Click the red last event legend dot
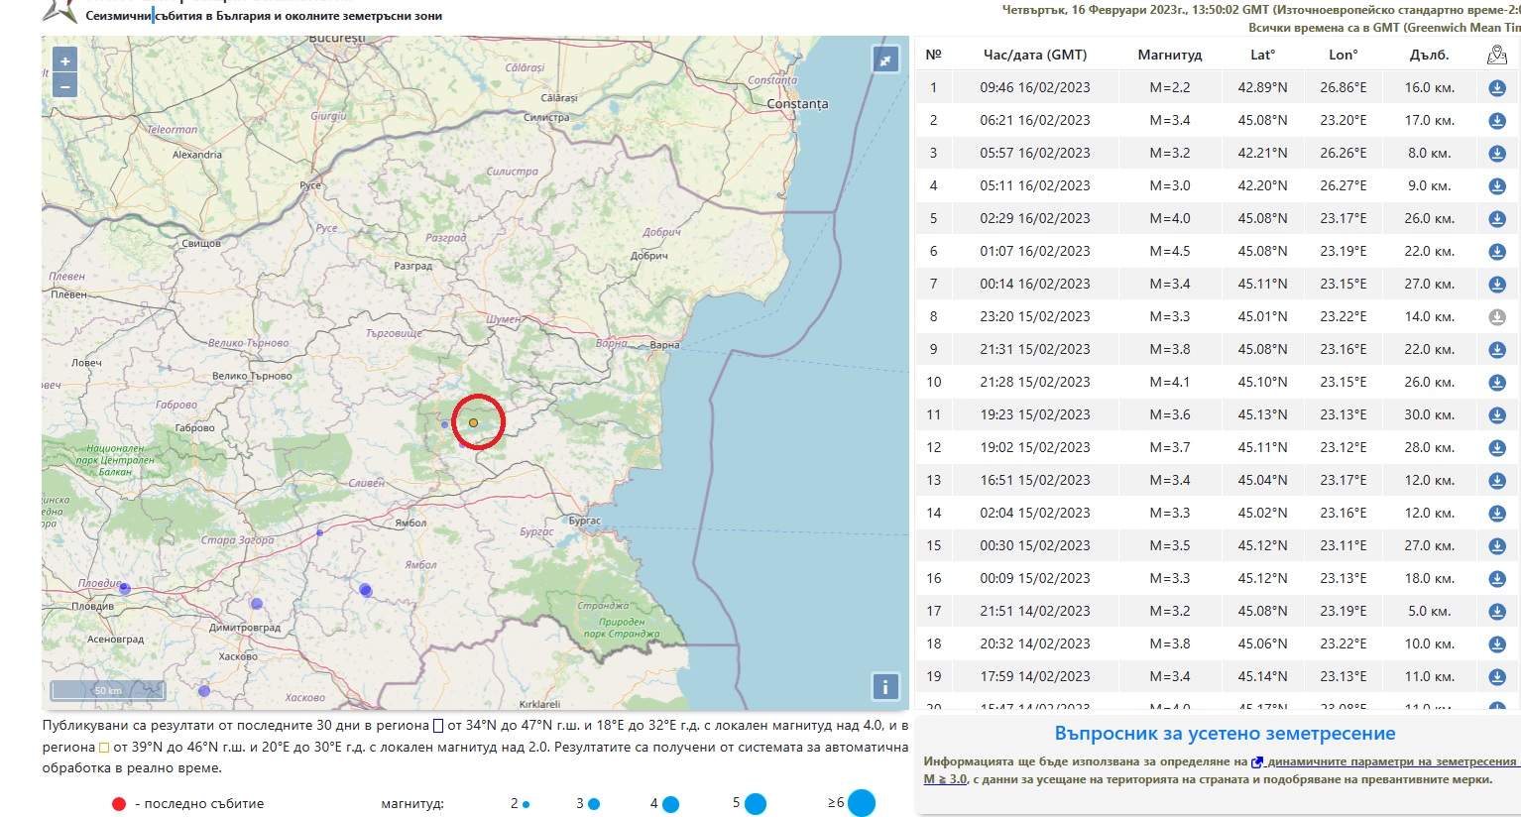The height and width of the screenshot is (817, 1521). [x=119, y=804]
